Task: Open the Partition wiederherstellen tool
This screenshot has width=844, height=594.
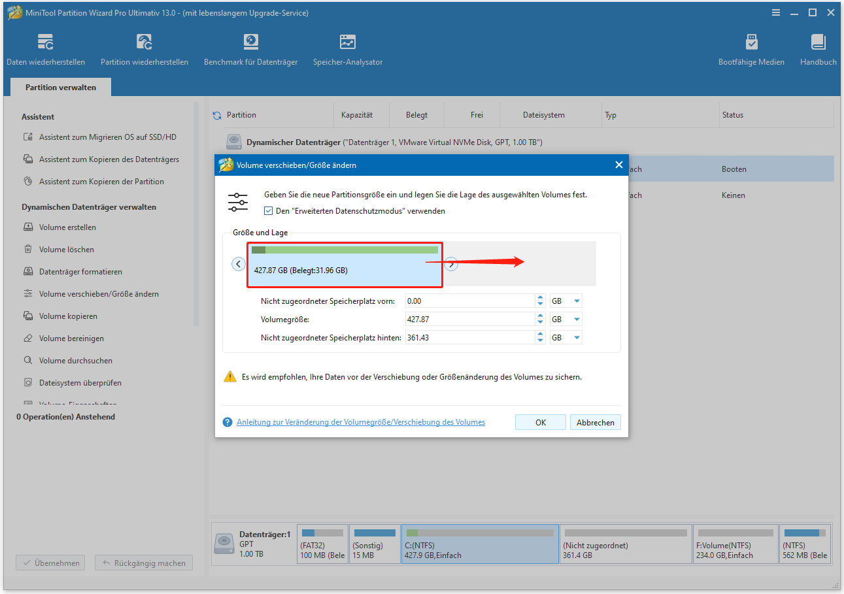Action: click(x=144, y=49)
